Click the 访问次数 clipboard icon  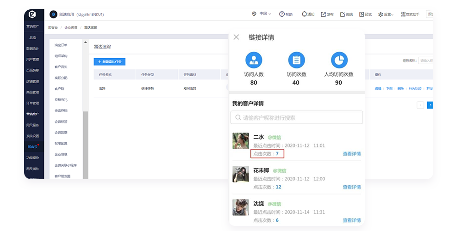(296, 60)
